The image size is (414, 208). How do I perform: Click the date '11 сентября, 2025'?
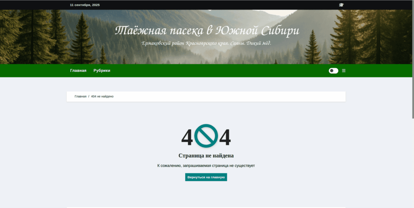click(84, 5)
